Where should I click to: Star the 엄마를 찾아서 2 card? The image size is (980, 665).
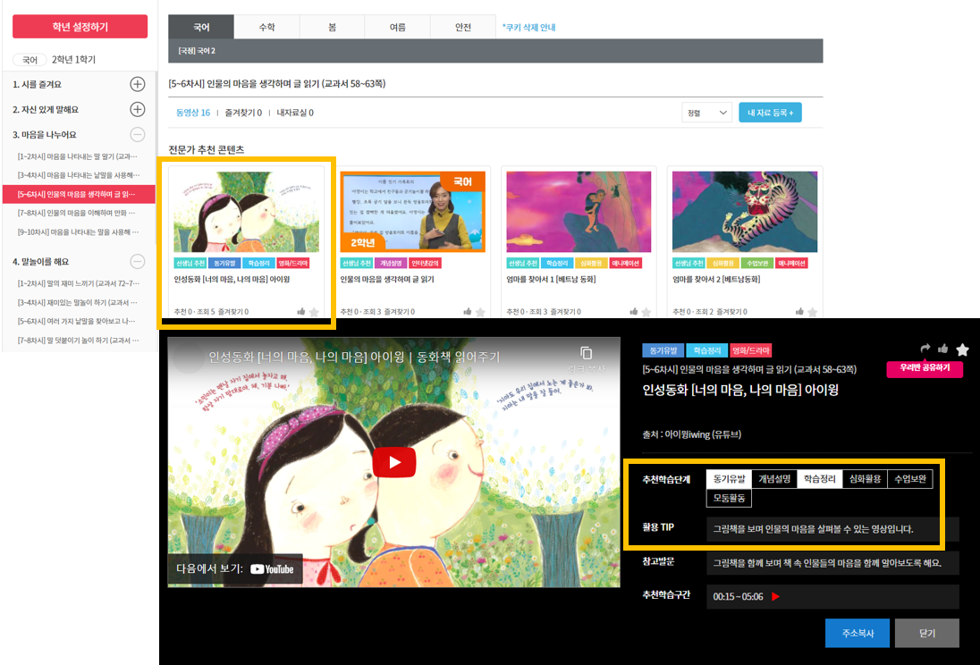[x=813, y=312]
